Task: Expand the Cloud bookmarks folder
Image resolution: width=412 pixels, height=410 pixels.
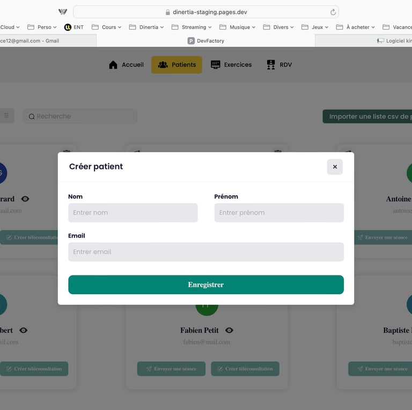Action: pyautogui.click(x=10, y=27)
